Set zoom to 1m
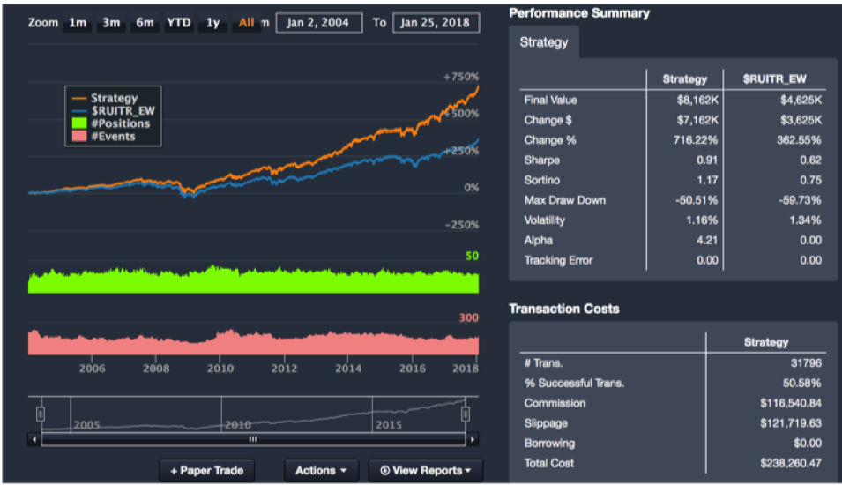Image resolution: width=842 pixels, height=485 pixels. tap(78, 23)
